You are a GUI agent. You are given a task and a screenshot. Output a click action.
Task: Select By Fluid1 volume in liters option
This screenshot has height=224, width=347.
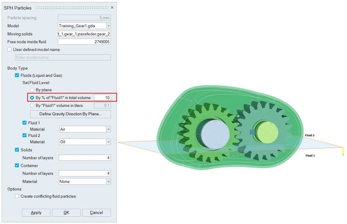(x=32, y=106)
